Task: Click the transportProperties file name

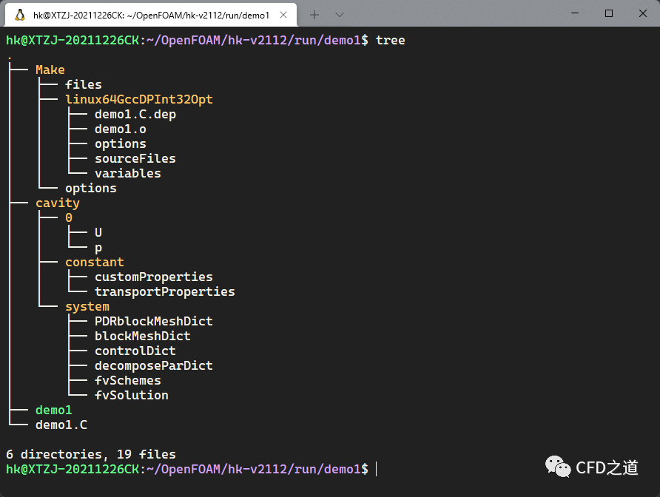Action: tap(165, 291)
